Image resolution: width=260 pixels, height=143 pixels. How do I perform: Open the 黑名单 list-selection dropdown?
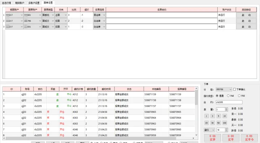coord(99,15)
